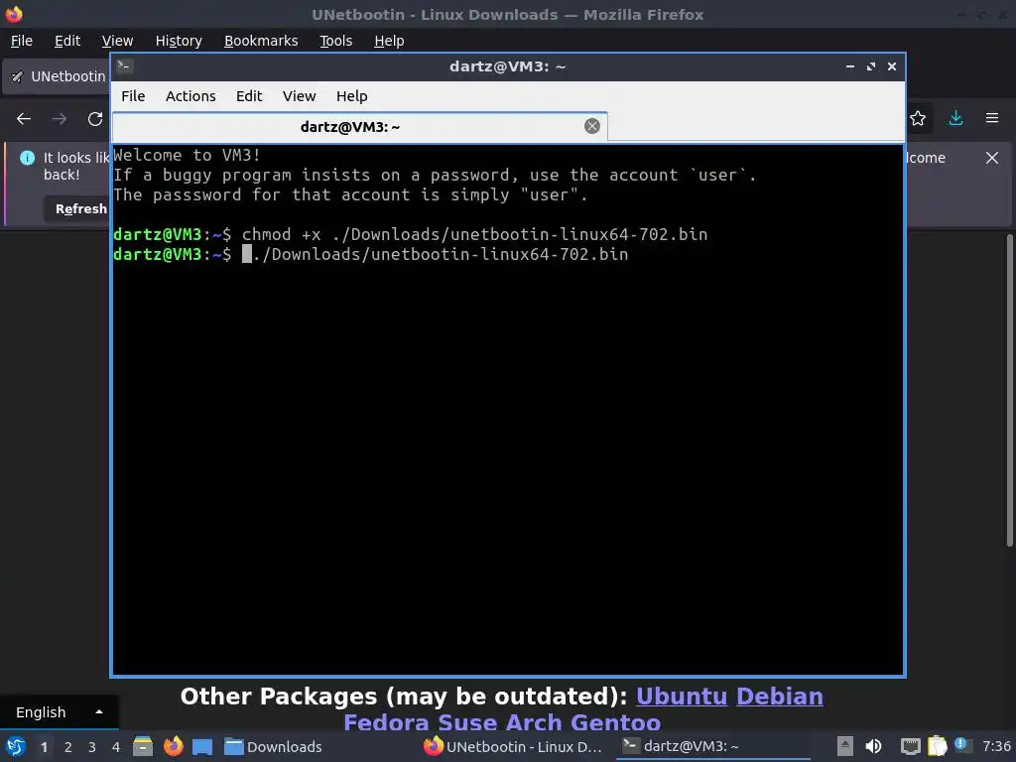Click Firefox back arrow button
The width and height of the screenshot is (1016, 762).
click(x=24, y=119)
